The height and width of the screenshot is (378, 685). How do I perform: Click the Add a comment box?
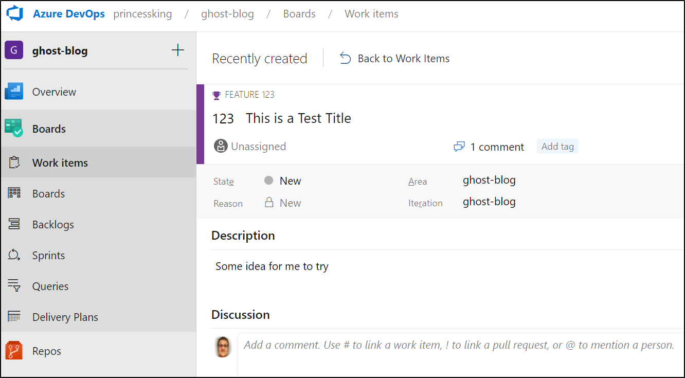tap(461, 355)
